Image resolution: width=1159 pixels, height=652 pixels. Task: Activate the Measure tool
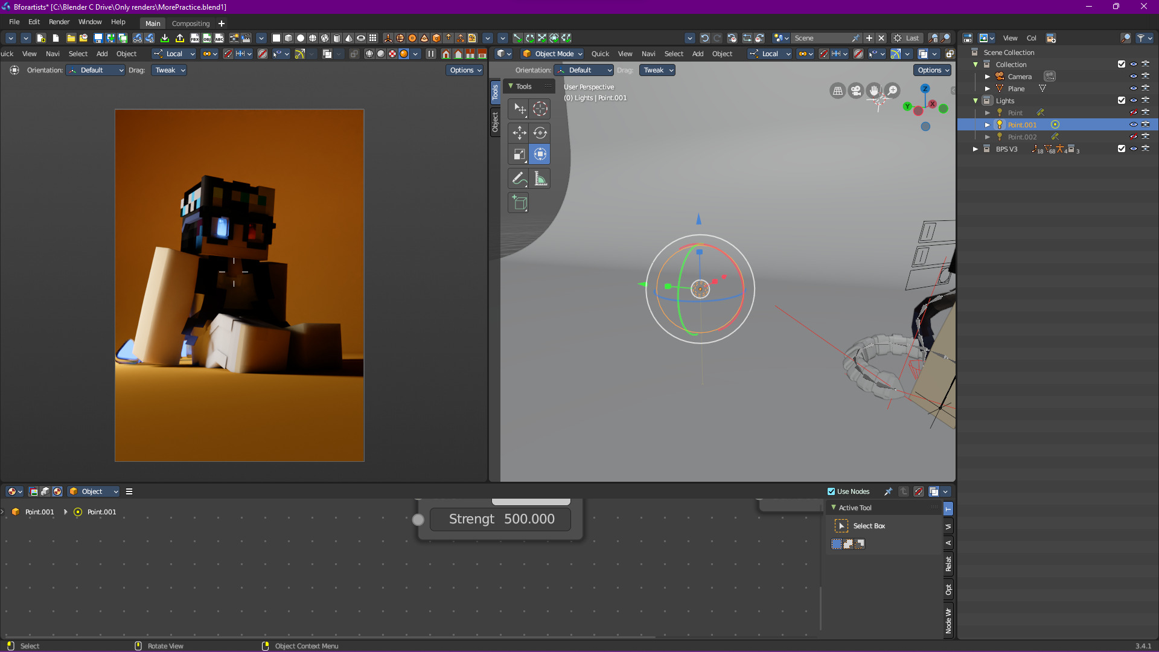click(x=540, y=179)
